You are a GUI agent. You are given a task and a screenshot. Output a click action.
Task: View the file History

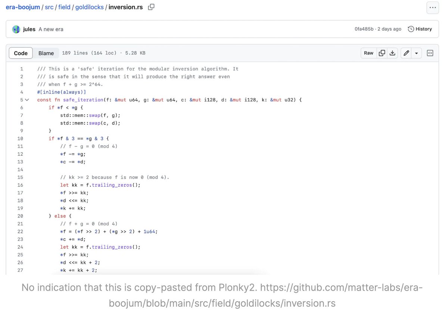(x=420, y=29)
